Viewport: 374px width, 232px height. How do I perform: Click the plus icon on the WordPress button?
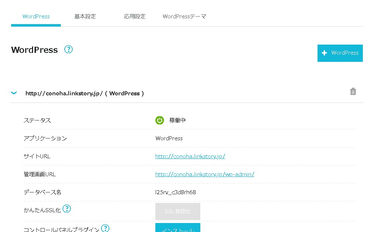[325, 53]
